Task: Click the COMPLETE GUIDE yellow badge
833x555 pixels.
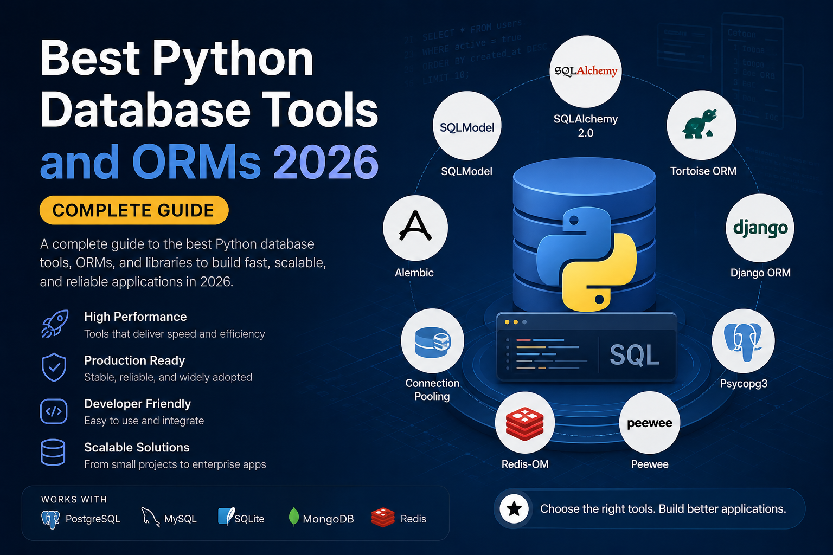Action: point(134,210)
